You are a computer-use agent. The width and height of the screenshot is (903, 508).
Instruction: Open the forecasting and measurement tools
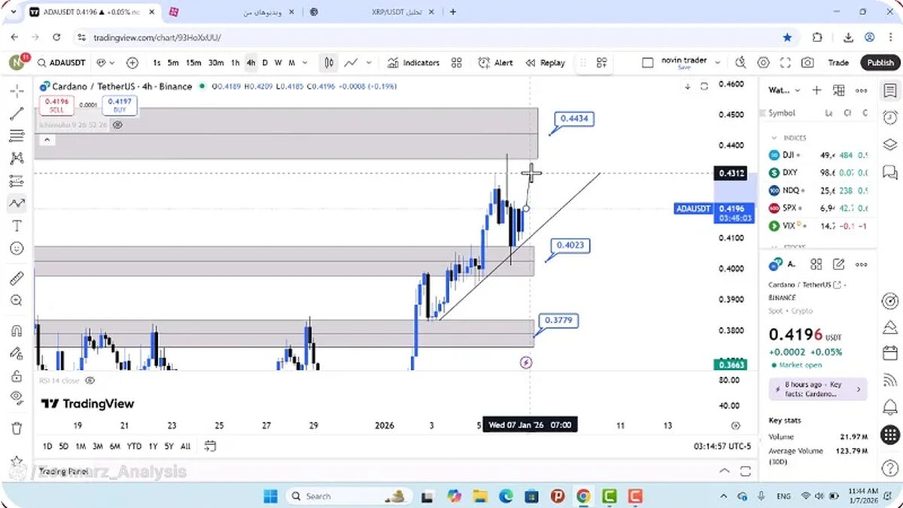pyautogui.click(x=17, y=181)
